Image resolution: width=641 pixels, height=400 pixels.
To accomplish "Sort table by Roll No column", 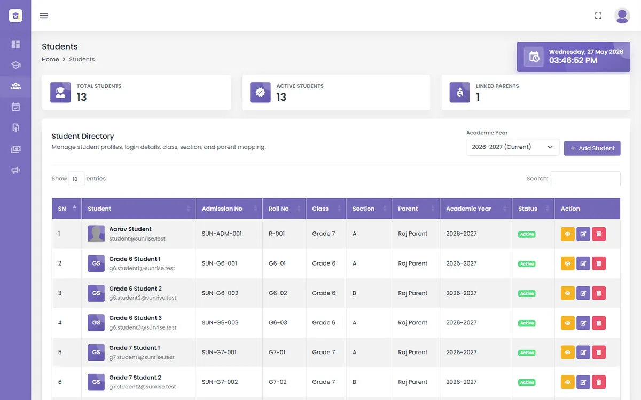I will click(x=284, y=209).
